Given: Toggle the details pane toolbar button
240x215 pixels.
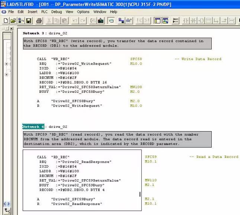Looking at the screenshot, I should (x=165, y=20).
